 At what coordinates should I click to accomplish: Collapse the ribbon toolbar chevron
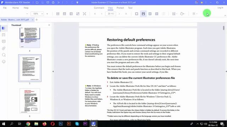(x=225, y=16)
